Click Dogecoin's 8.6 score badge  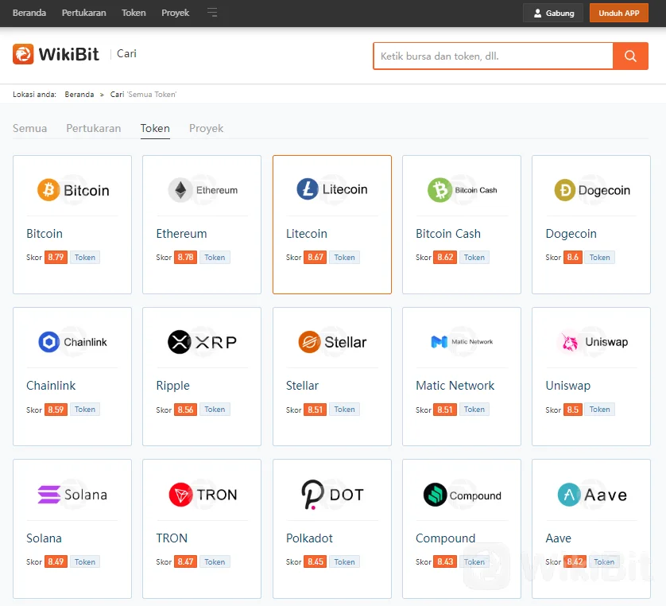(x=572, y=257)
